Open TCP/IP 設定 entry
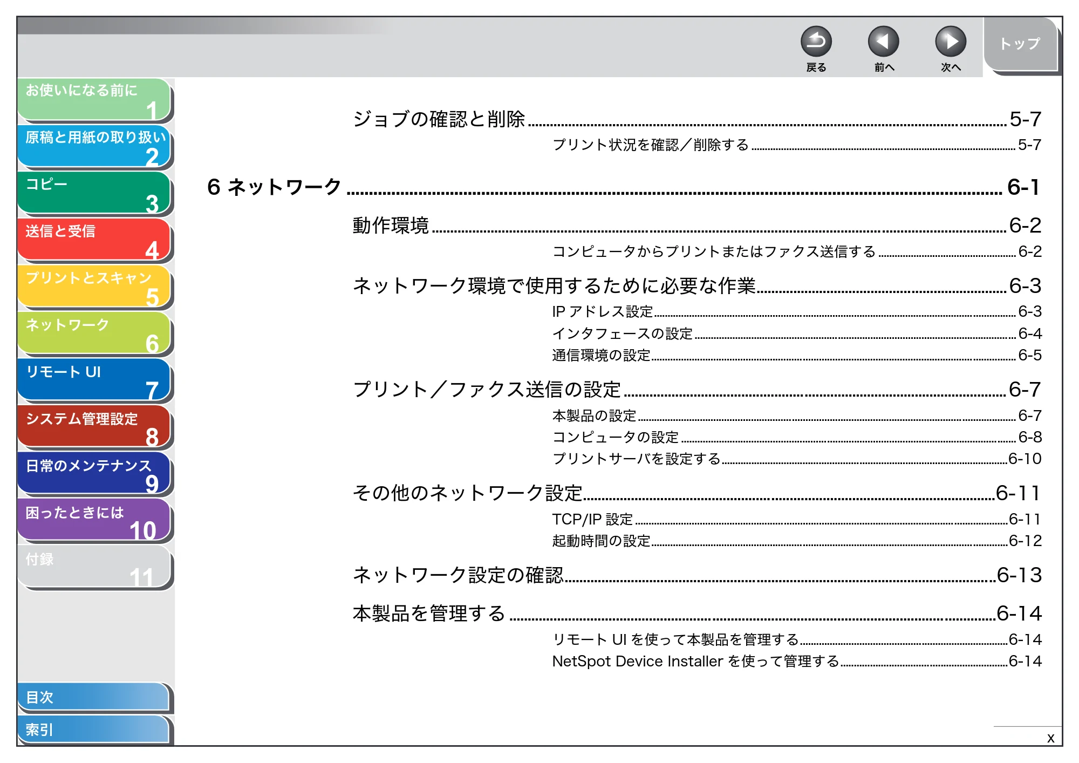 pyautogui.click(x=797, y=519)
